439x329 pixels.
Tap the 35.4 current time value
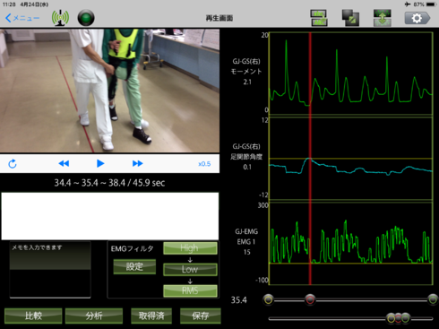[239, 300]
